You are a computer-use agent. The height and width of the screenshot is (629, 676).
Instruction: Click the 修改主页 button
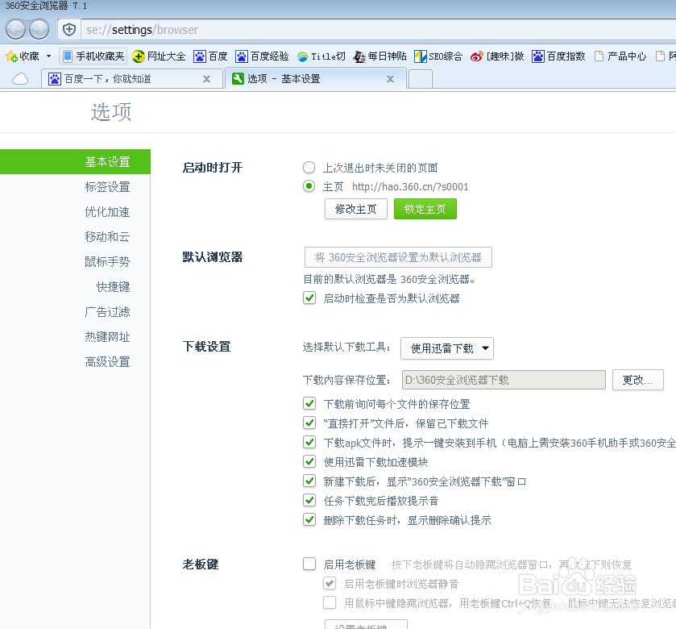click(355, 209)
